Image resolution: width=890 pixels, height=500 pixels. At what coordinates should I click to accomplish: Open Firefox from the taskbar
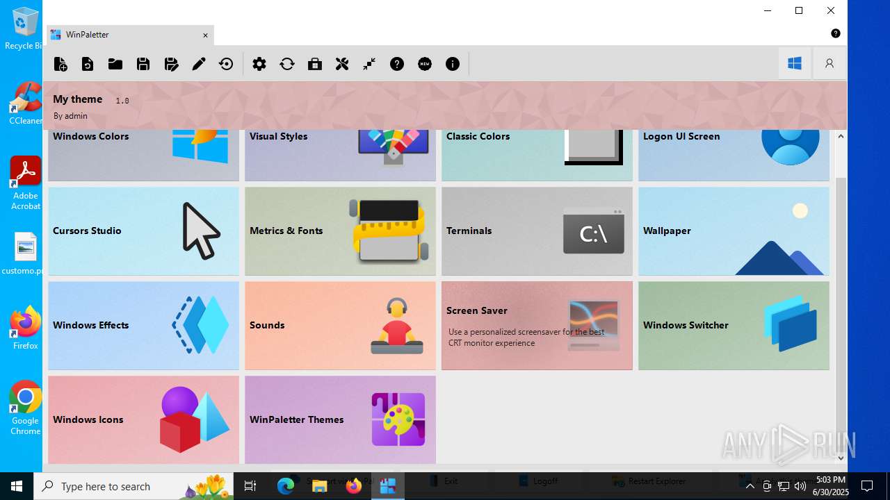click(354, 486)
